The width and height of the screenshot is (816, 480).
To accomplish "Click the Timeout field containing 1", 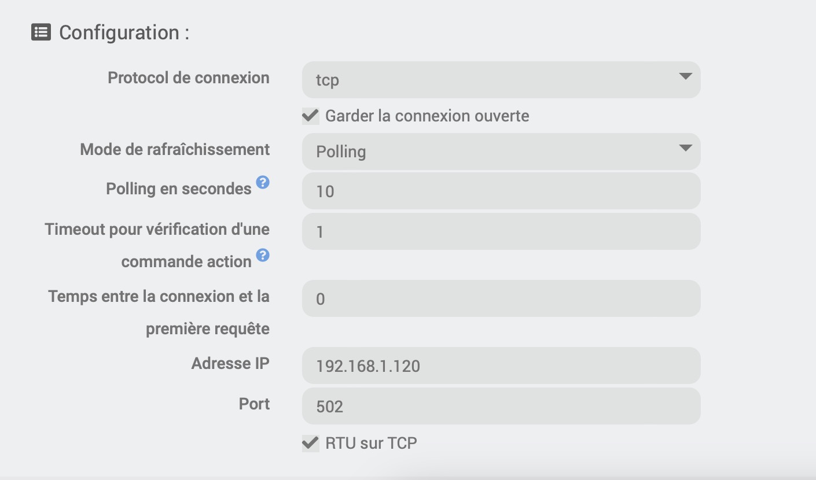I will (501, 231).
